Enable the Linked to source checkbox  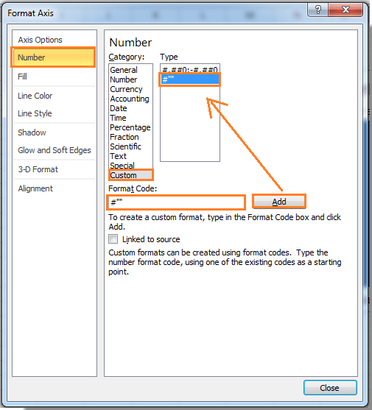click(113, 239)
